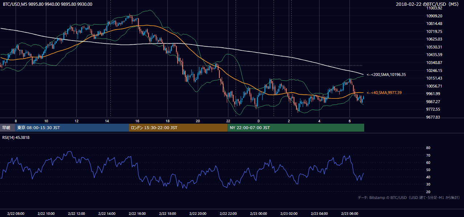This screenshot has height=217, width=464.
Task: Click hour tick 10 under price chart
Action: pos(46,121)
